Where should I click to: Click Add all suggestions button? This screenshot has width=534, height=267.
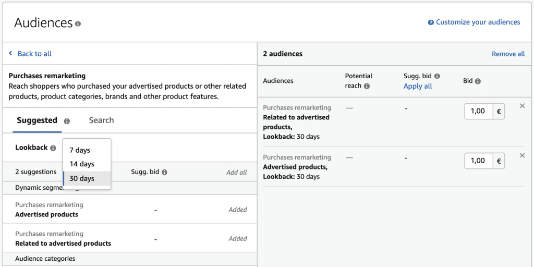(x=236, y=172)
